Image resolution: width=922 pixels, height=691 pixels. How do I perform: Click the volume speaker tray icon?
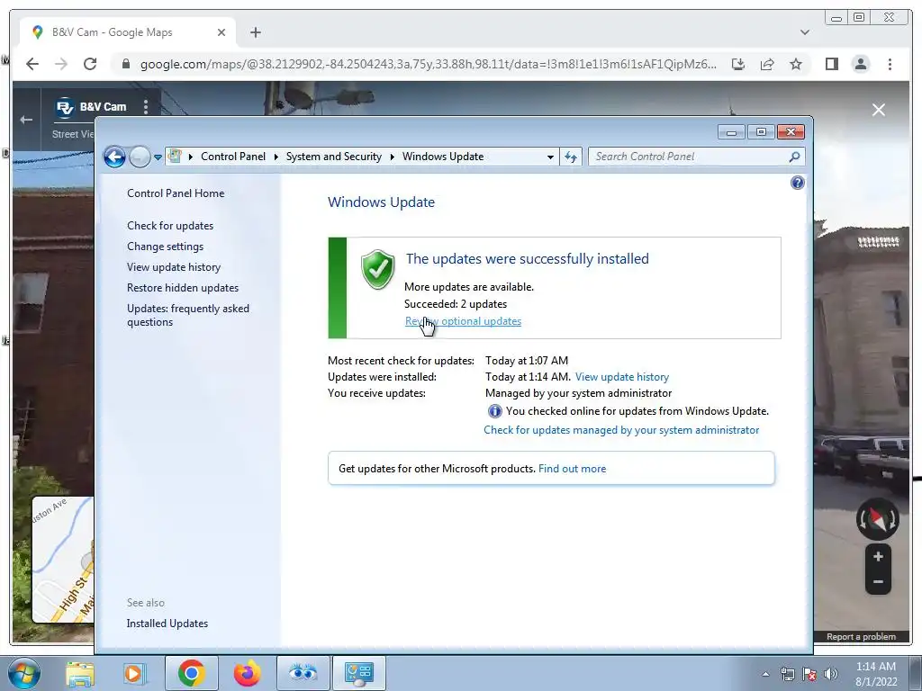pyautogui.click(x=831, y=674)
